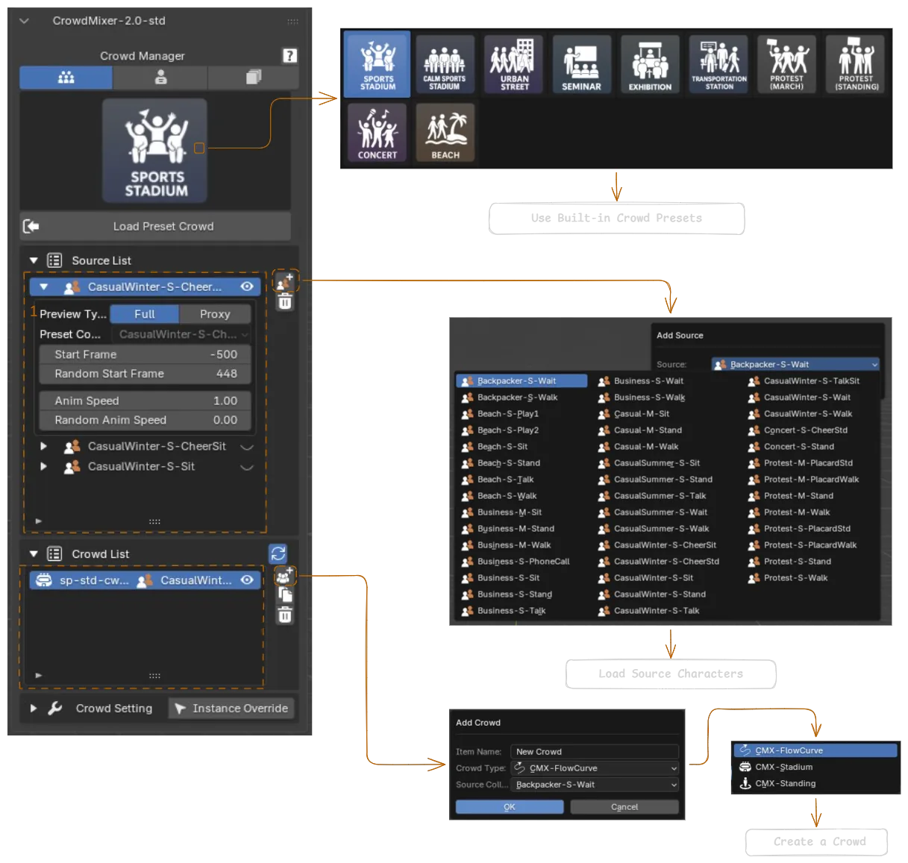Delete source with Source List trash icon

(285, 302)
